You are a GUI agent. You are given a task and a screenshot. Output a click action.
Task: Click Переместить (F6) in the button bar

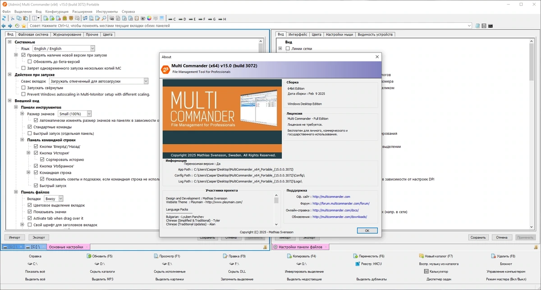[x=369, y=256]
